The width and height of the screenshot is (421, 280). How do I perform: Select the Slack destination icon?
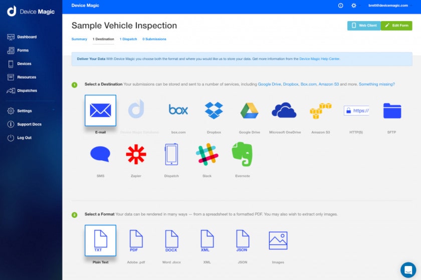tap(207, 154)
